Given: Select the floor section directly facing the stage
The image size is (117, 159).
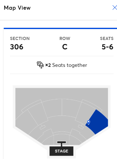Looking at the screenshot, I should pyautogui.click(x=61, y=140).
